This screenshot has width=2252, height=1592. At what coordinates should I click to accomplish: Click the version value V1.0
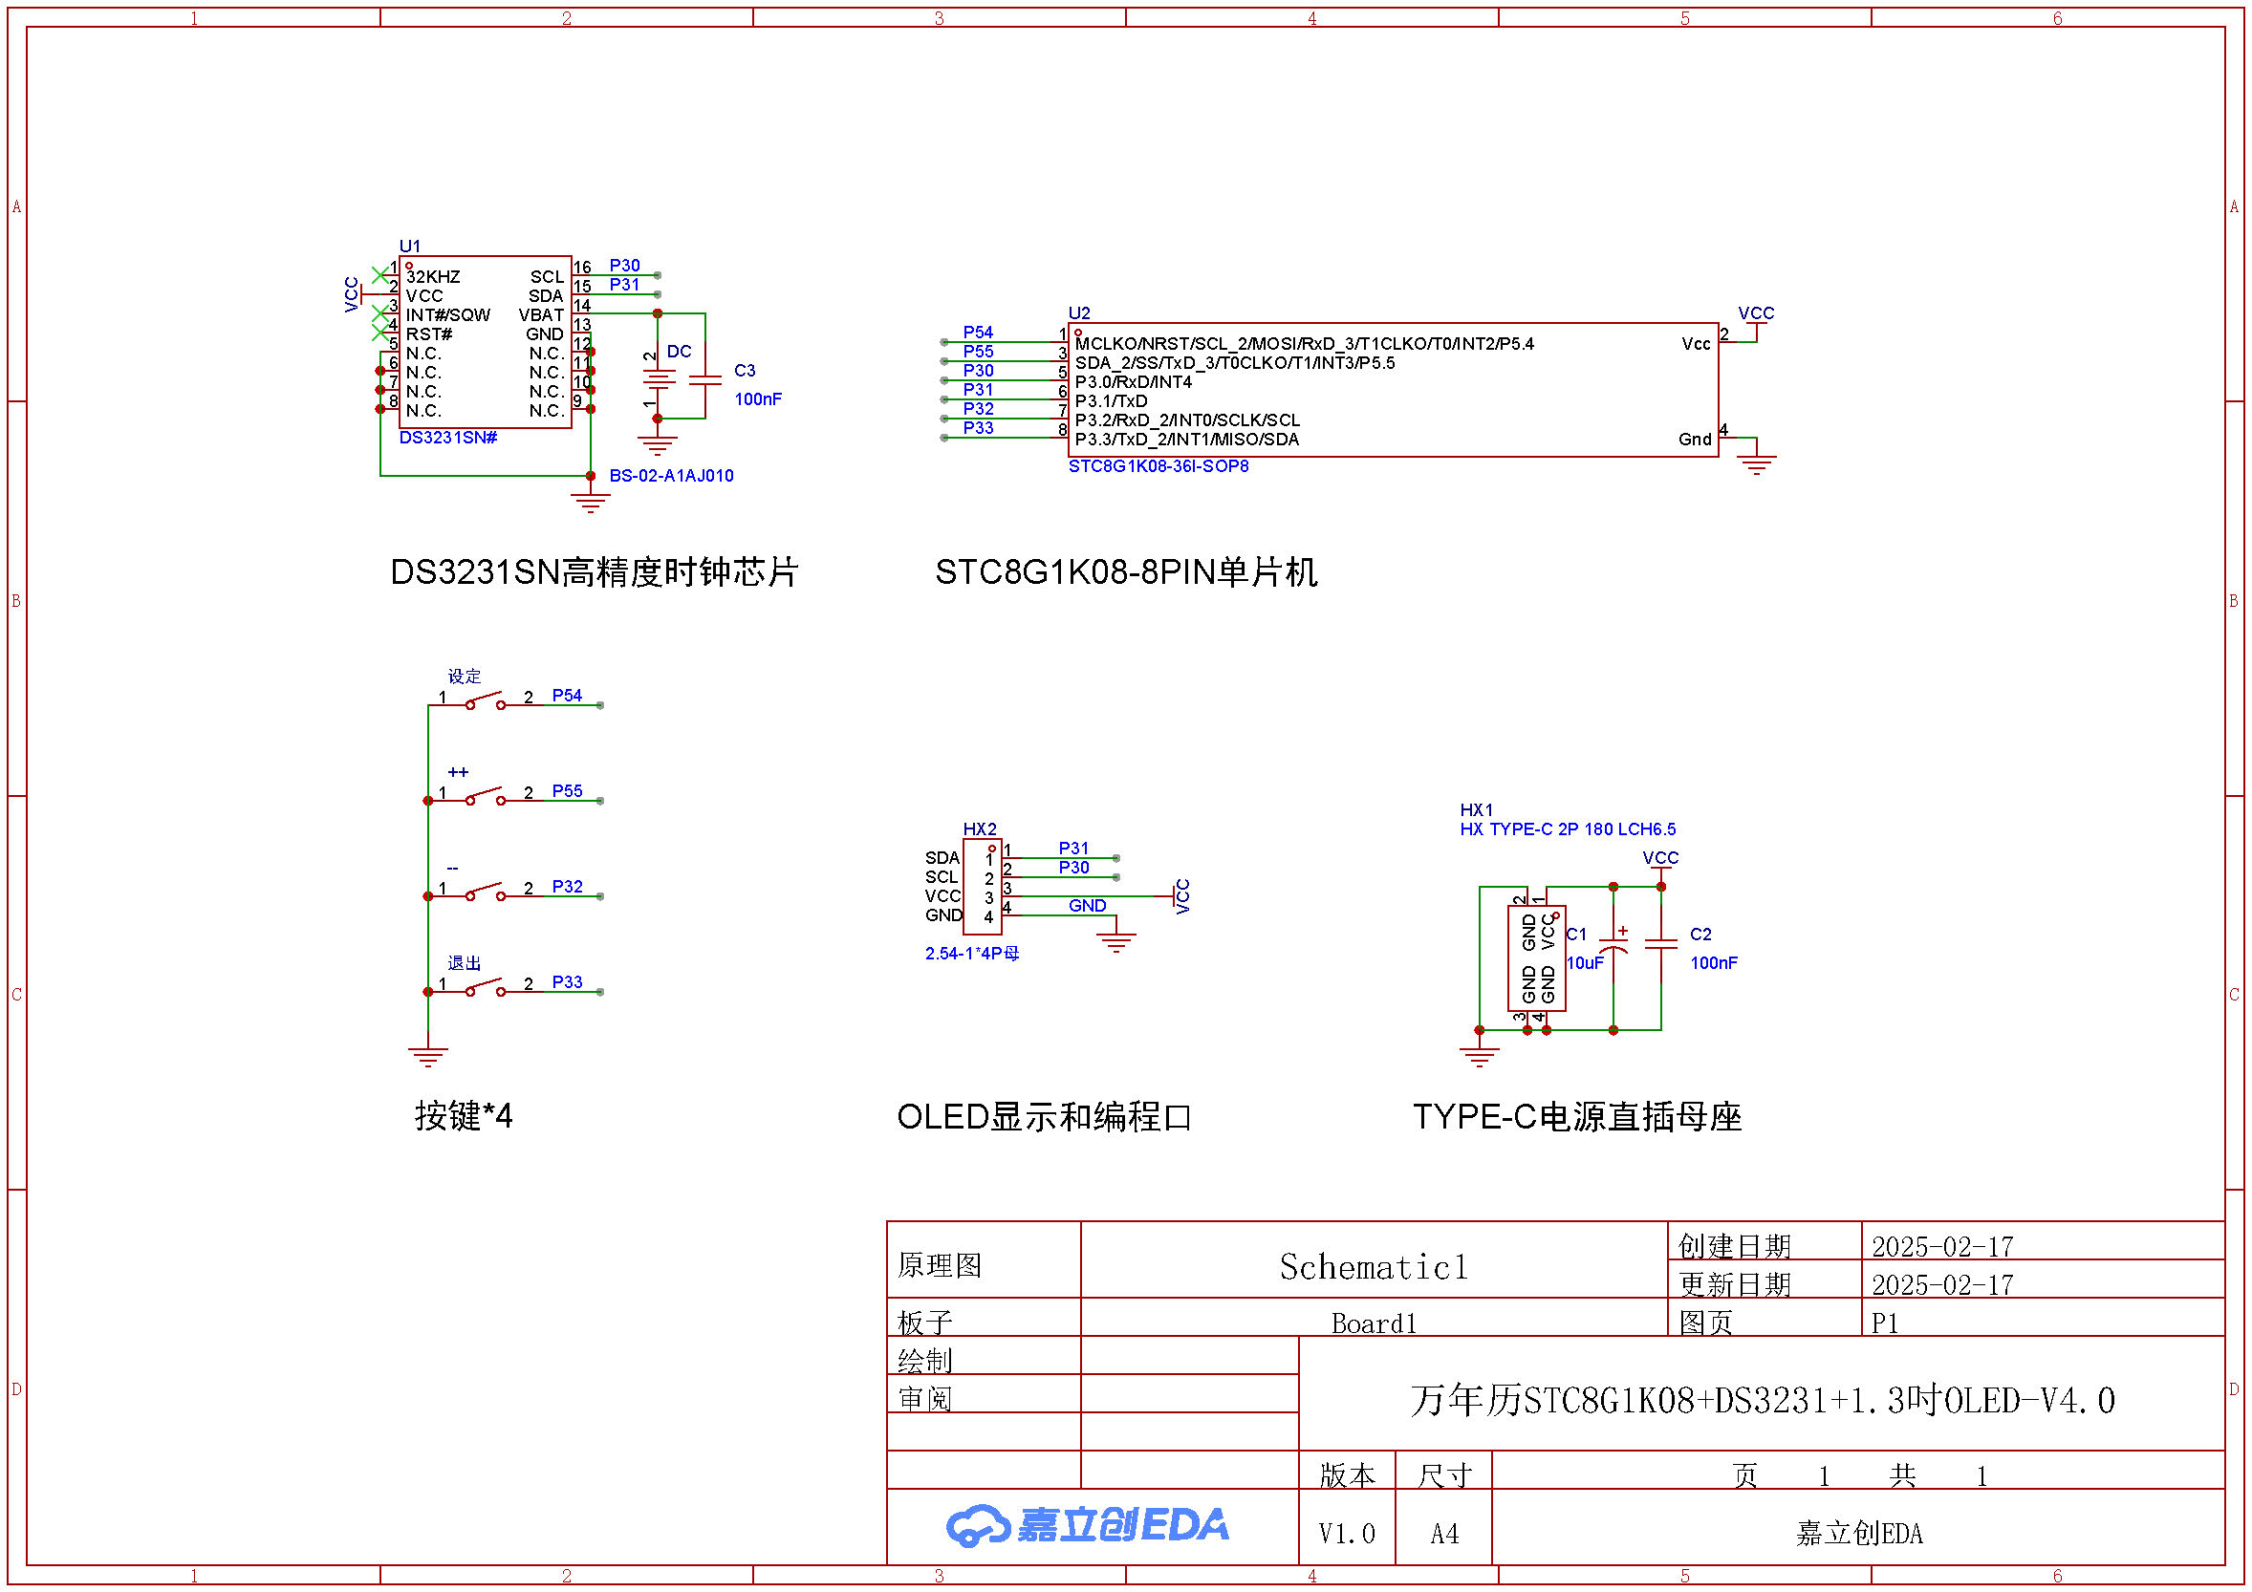click(x=1347, y=1533)
